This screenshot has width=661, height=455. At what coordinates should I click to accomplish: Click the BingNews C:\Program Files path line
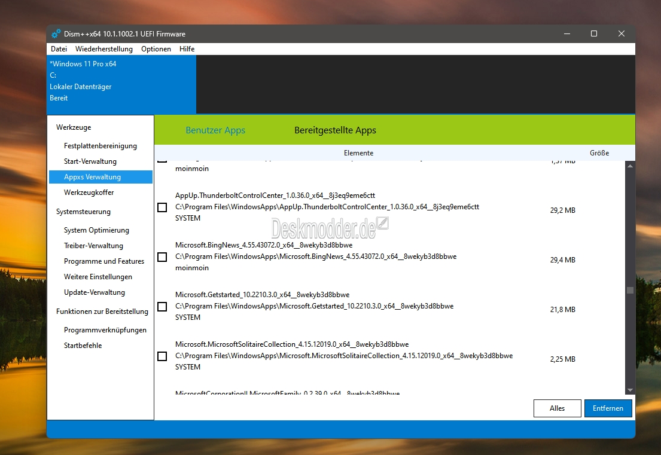point(316,256)
